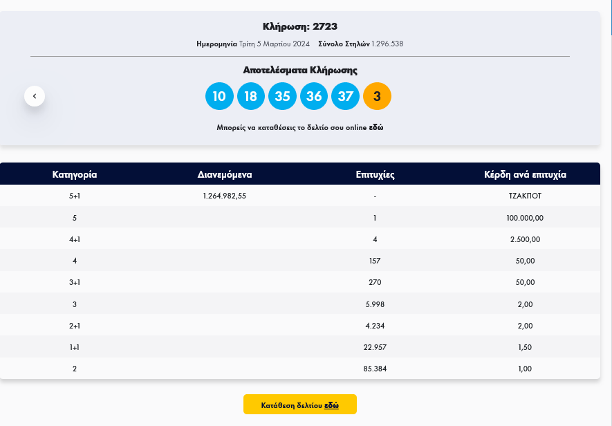This screenshot has height=426, width=612.
Task: Click the blue number 10 ball
Action: 219,96
